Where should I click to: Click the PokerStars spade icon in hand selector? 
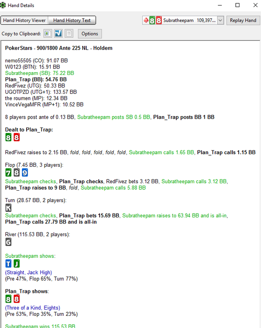click(x=146, y=20)
